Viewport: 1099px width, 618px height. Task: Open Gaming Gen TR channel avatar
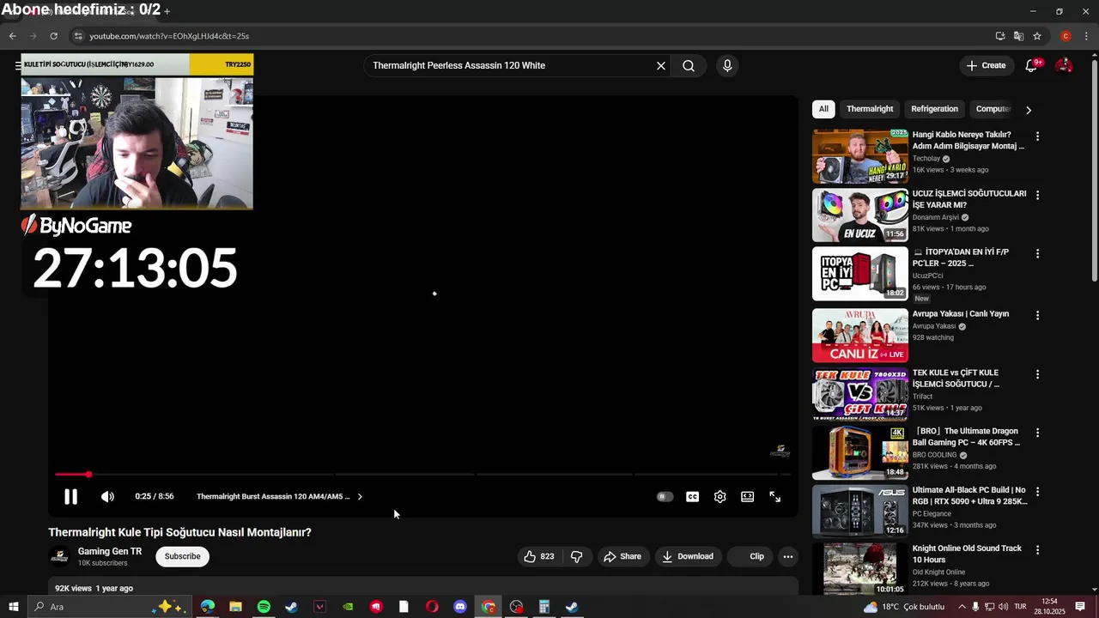[x=59, y=556]
